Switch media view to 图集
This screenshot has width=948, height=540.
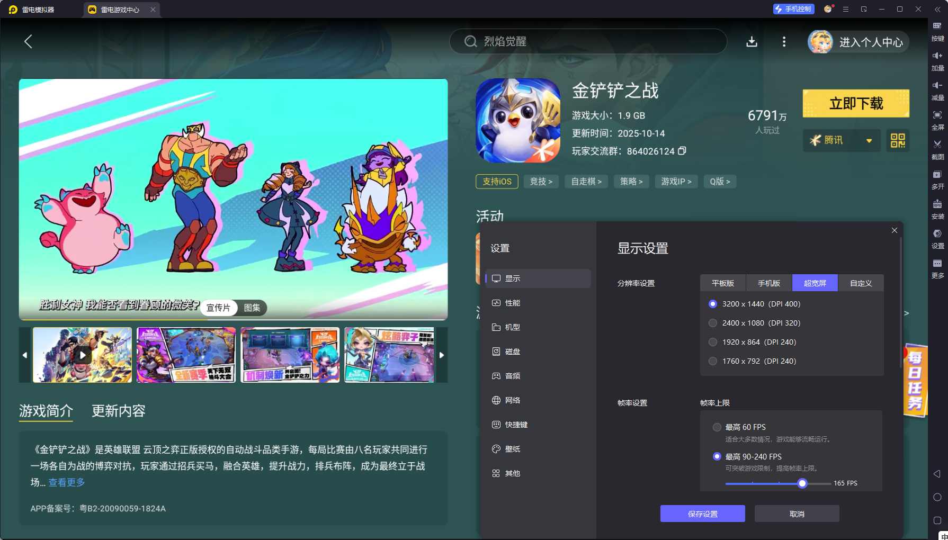point(252,308)
